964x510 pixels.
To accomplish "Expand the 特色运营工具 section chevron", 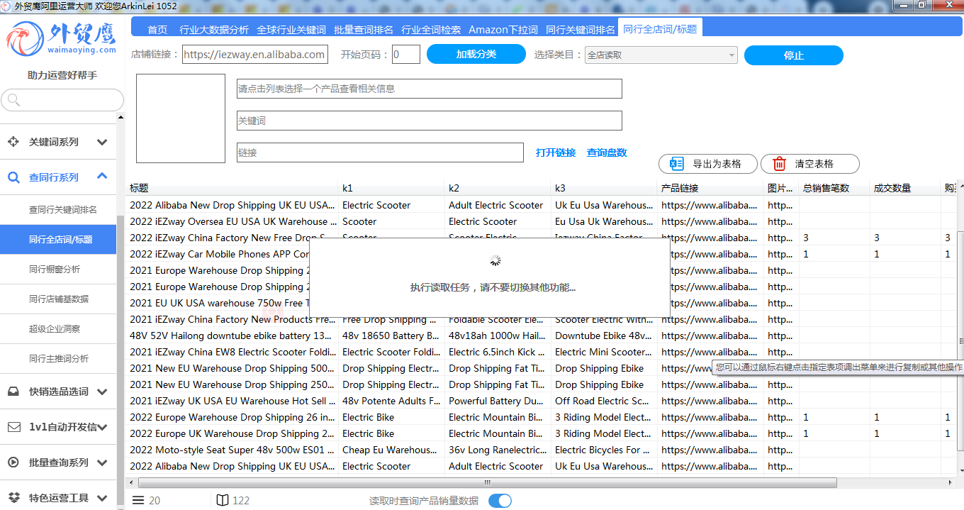I will click(102, 498).
